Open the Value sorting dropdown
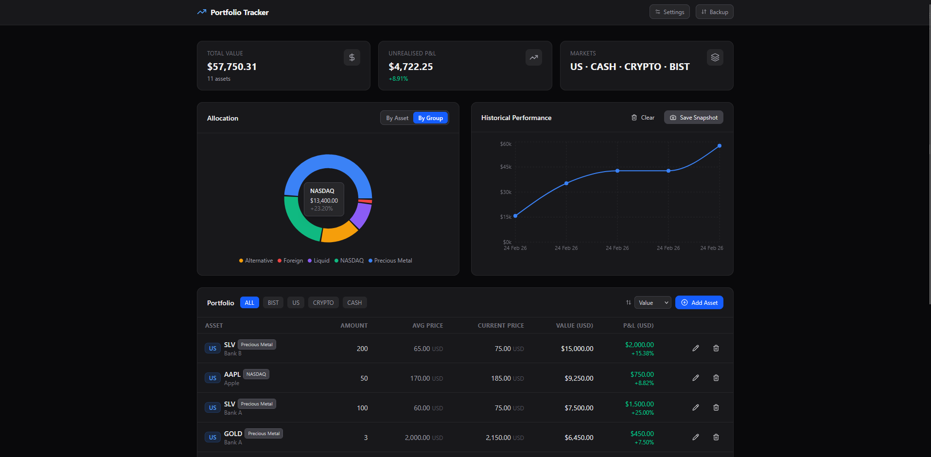 click(652, 302)
